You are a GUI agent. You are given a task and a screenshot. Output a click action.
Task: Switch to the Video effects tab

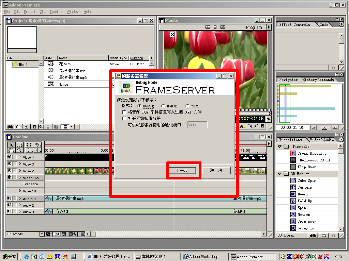click(315, 140)
